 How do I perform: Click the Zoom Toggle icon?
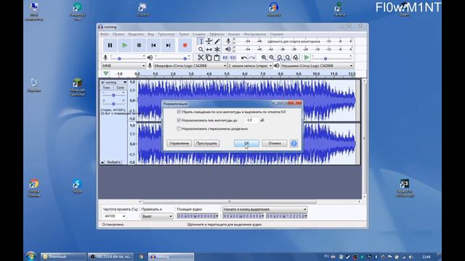coord(296,58)
